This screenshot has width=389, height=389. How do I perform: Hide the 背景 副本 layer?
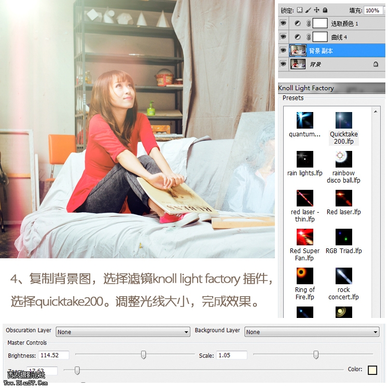(x=283, y=50)
